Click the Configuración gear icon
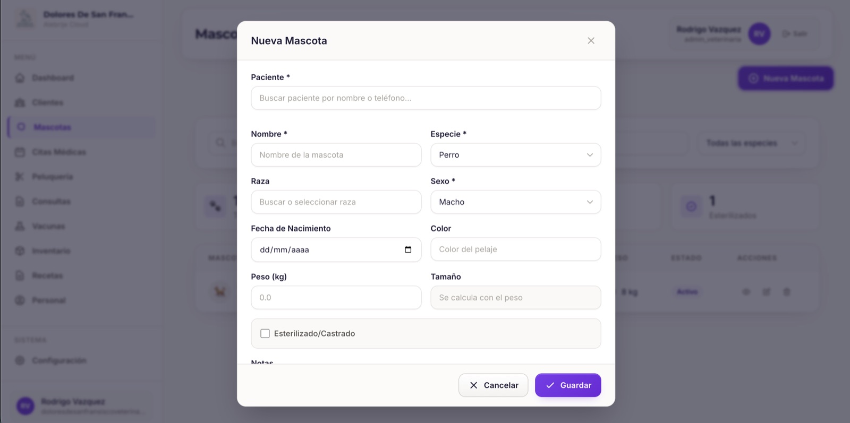The width and height of the screenshot is (850, 423). click(x=20, y=360)
